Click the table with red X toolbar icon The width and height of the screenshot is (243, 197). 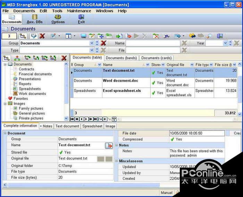pos(156,36)
